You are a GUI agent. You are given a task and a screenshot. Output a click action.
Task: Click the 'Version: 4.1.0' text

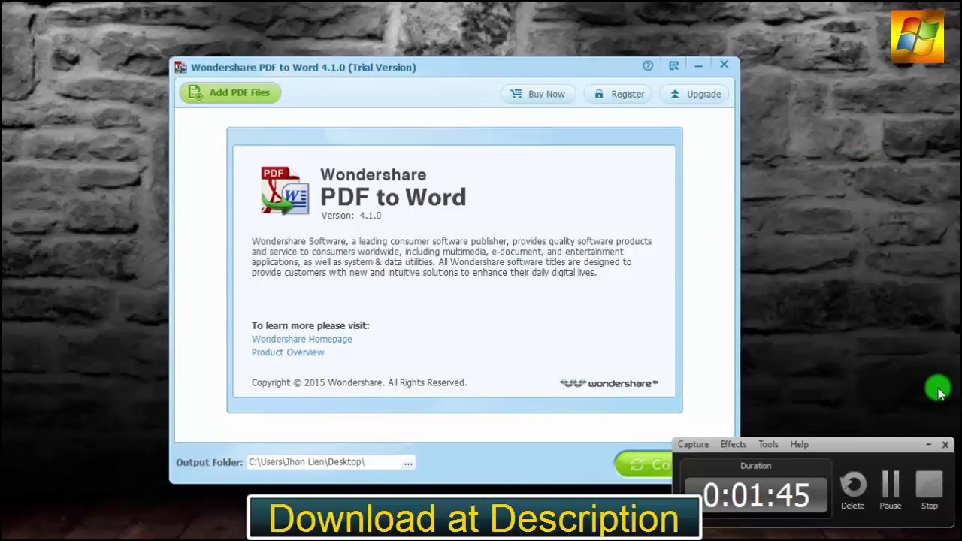pos(351,216)
